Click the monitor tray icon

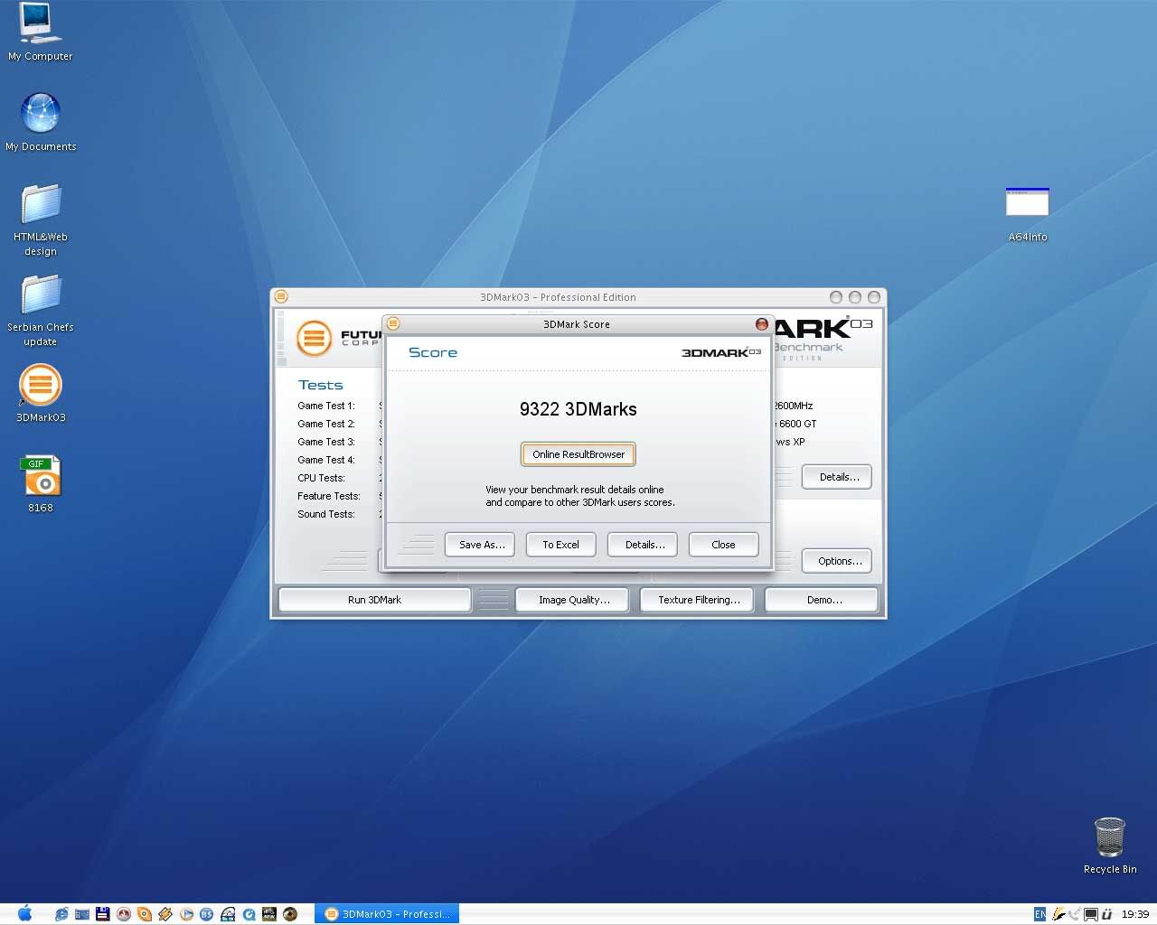(x=1091, y=914)
